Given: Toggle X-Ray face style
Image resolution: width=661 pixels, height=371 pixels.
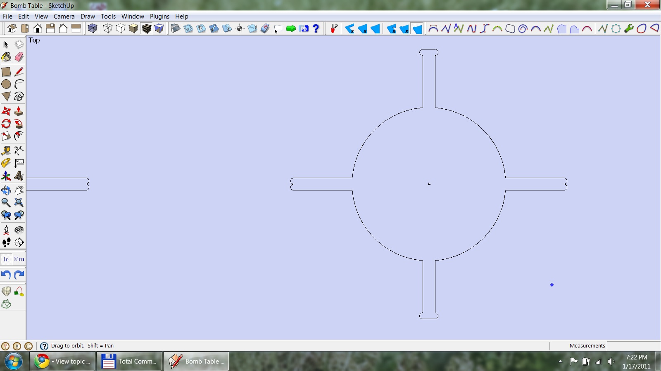Looking at the screenshot, I should (x=92, y=28).
